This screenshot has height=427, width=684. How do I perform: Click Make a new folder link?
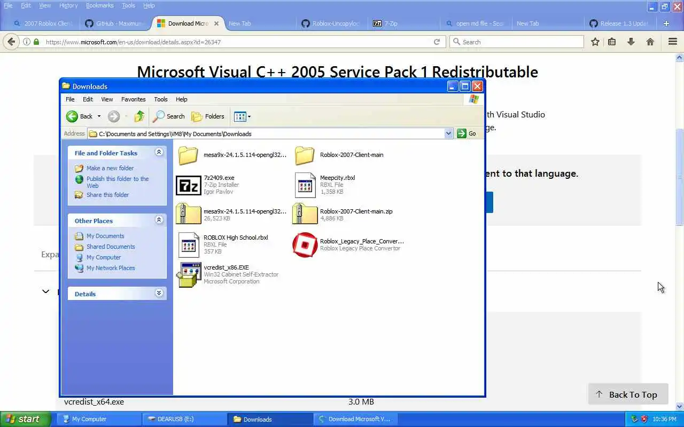point(110,168)
